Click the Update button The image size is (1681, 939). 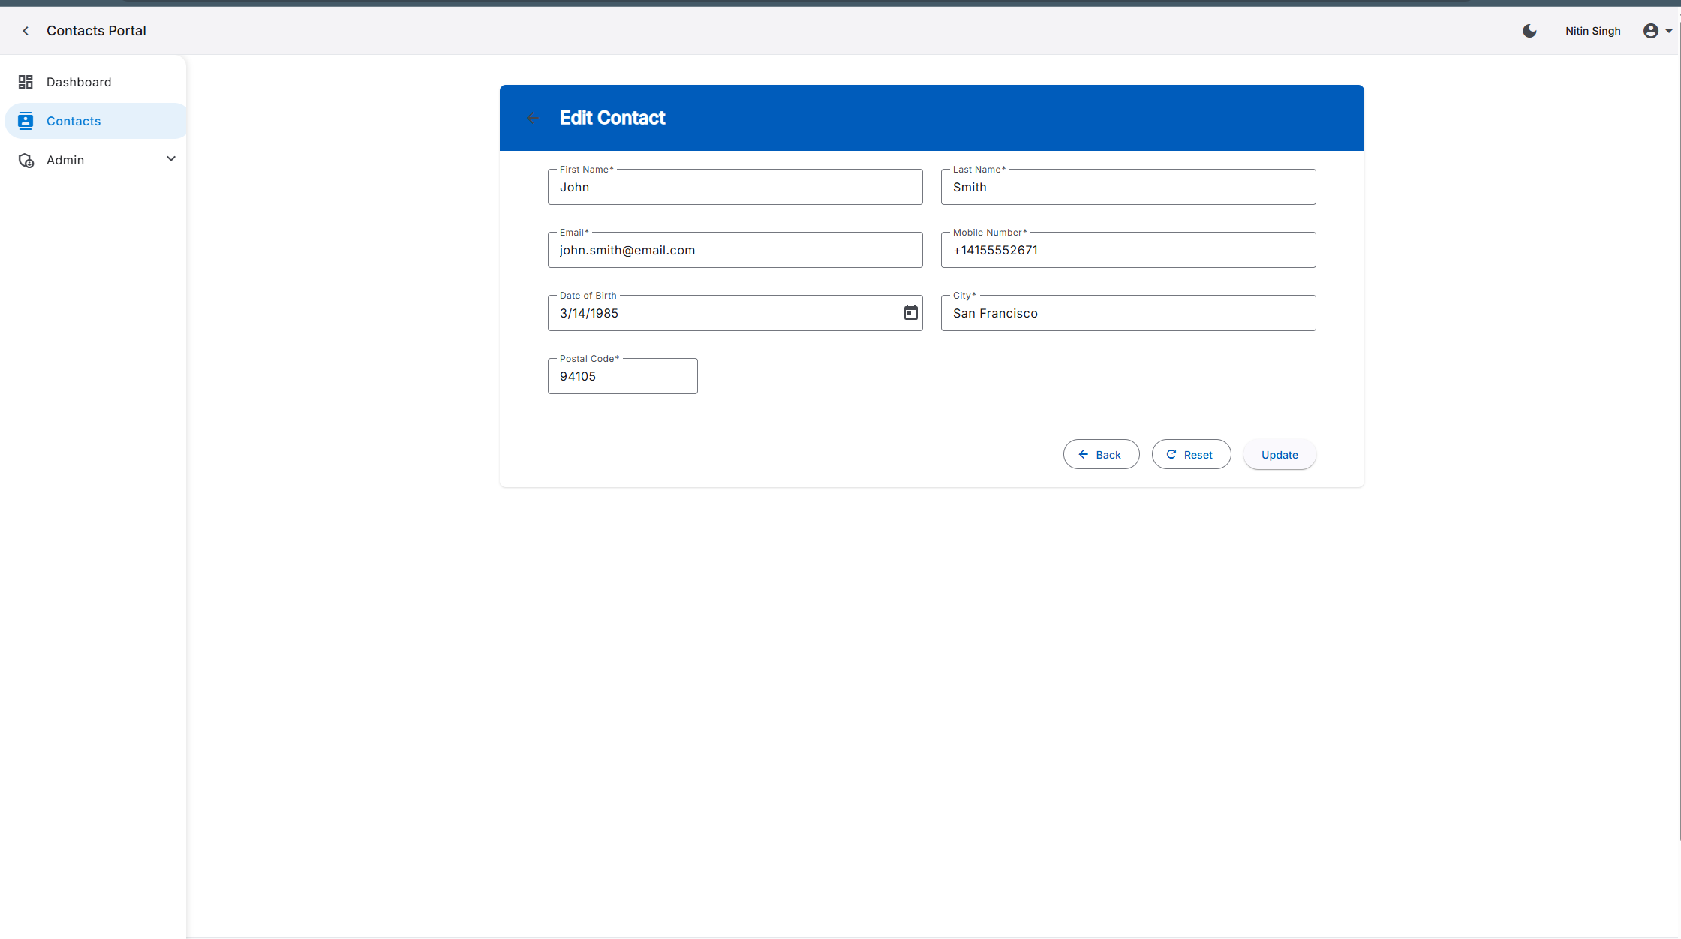[1280, 455]
